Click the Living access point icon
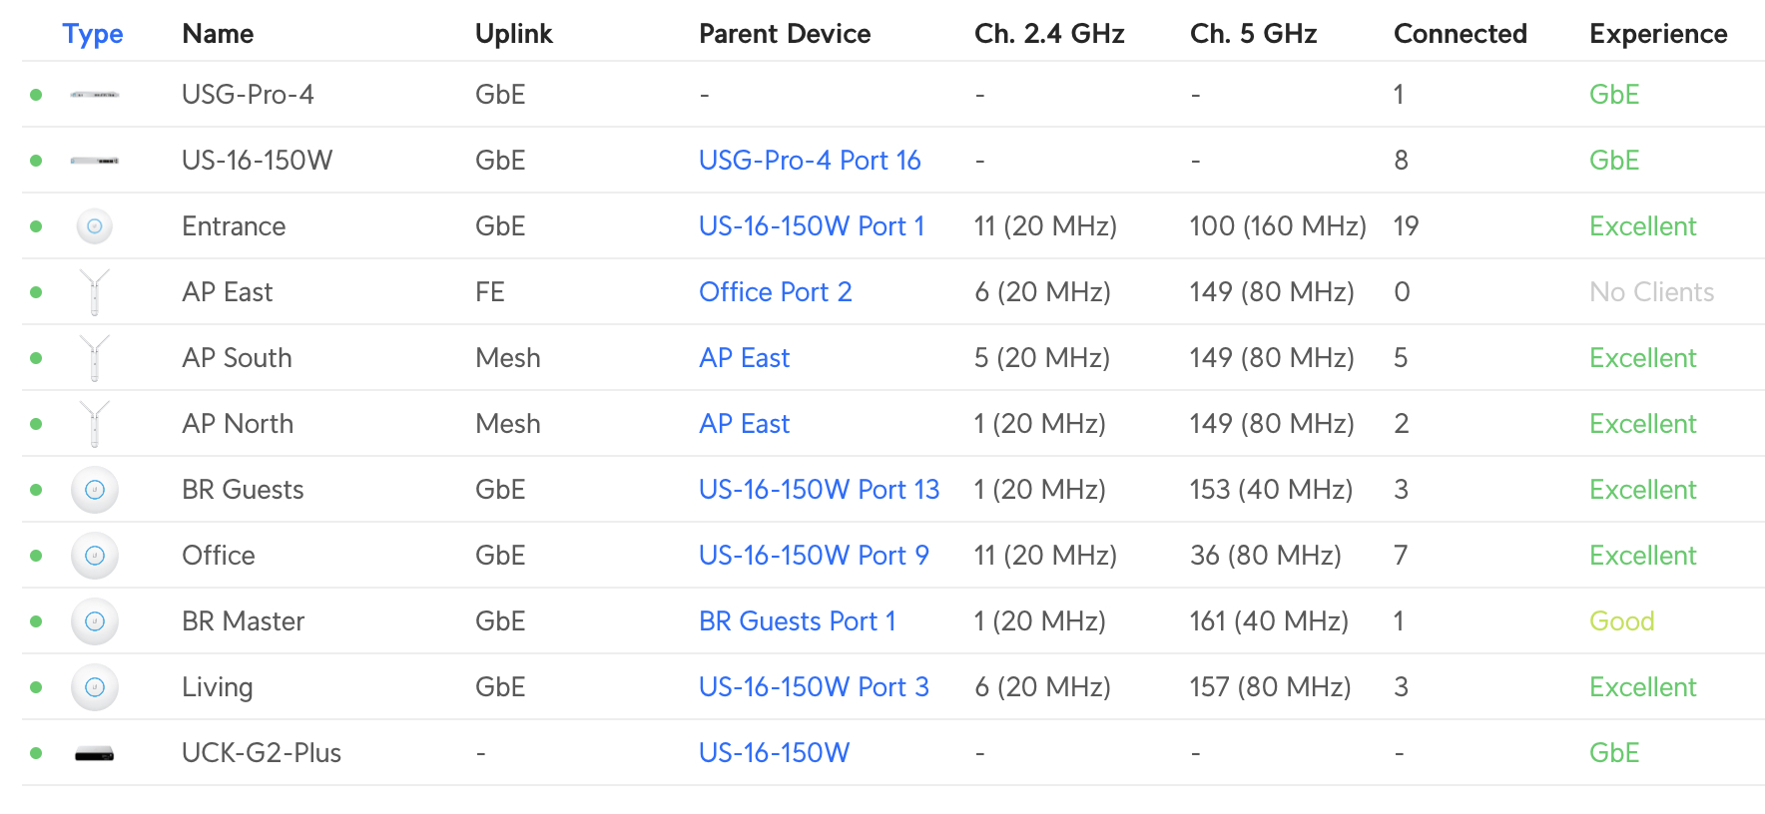This screenshot has height=814, width=1765. click(x=94, y=686)
